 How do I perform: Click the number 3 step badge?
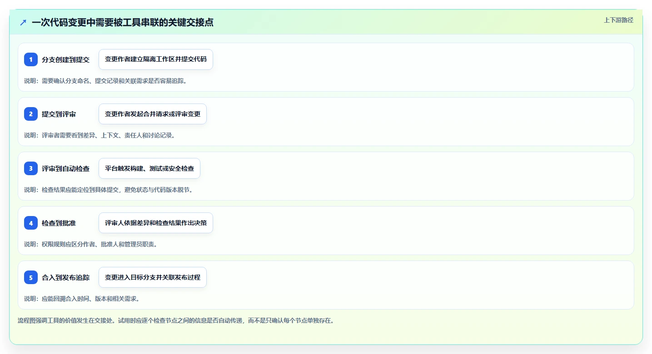pyautogui.click(x=31, y=168)
